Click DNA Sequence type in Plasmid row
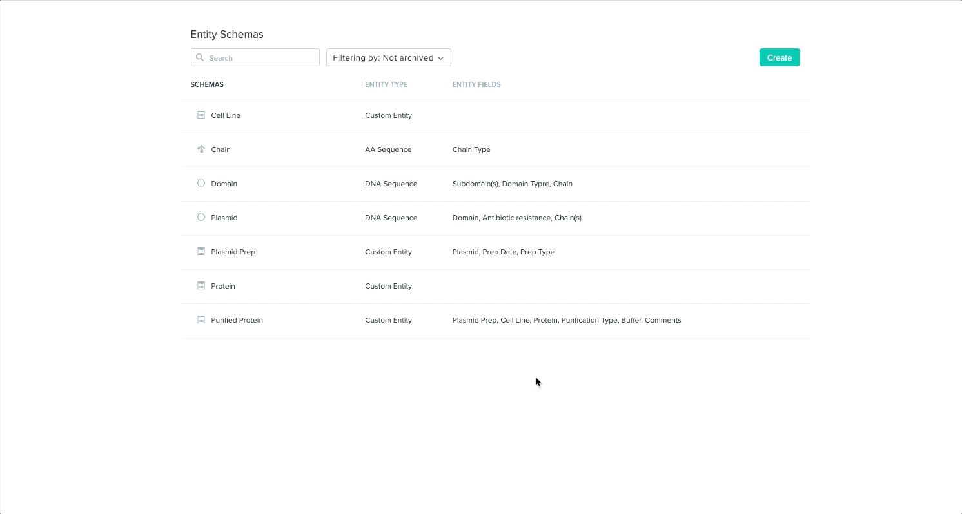The image size is (962, 514). [x=391, y=218]
